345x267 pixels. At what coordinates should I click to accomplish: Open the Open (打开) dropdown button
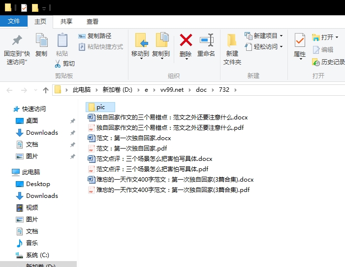pyautogui.click(x=325, y=38)
